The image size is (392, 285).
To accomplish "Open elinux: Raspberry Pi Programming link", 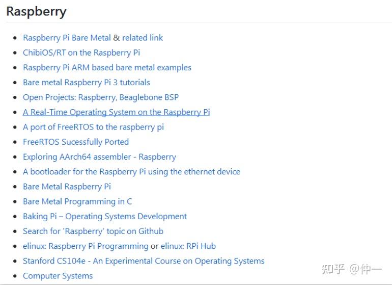I will (86, 246).
